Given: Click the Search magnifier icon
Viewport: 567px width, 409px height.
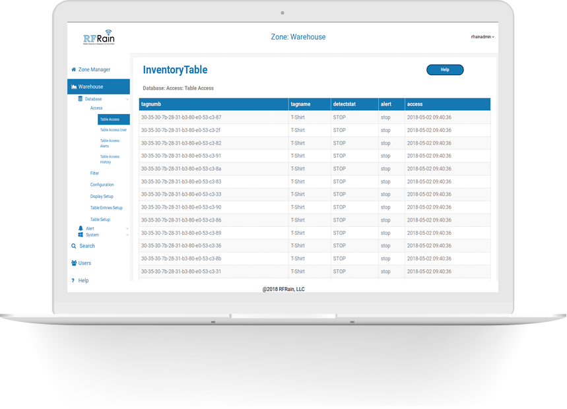Looking at the screenshot, I should click(74, 246).
